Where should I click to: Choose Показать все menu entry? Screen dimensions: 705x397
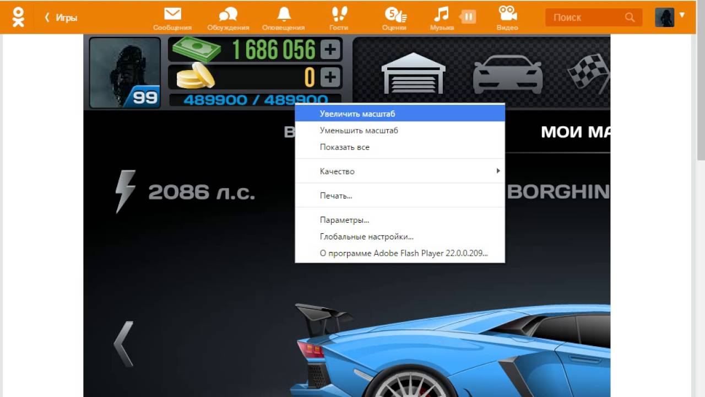400,147
